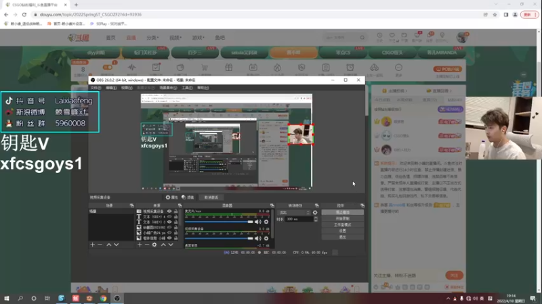Open Chrome from Windows taskbar
The width and height of the screenshot is (542, 304).
coord(104,298)
